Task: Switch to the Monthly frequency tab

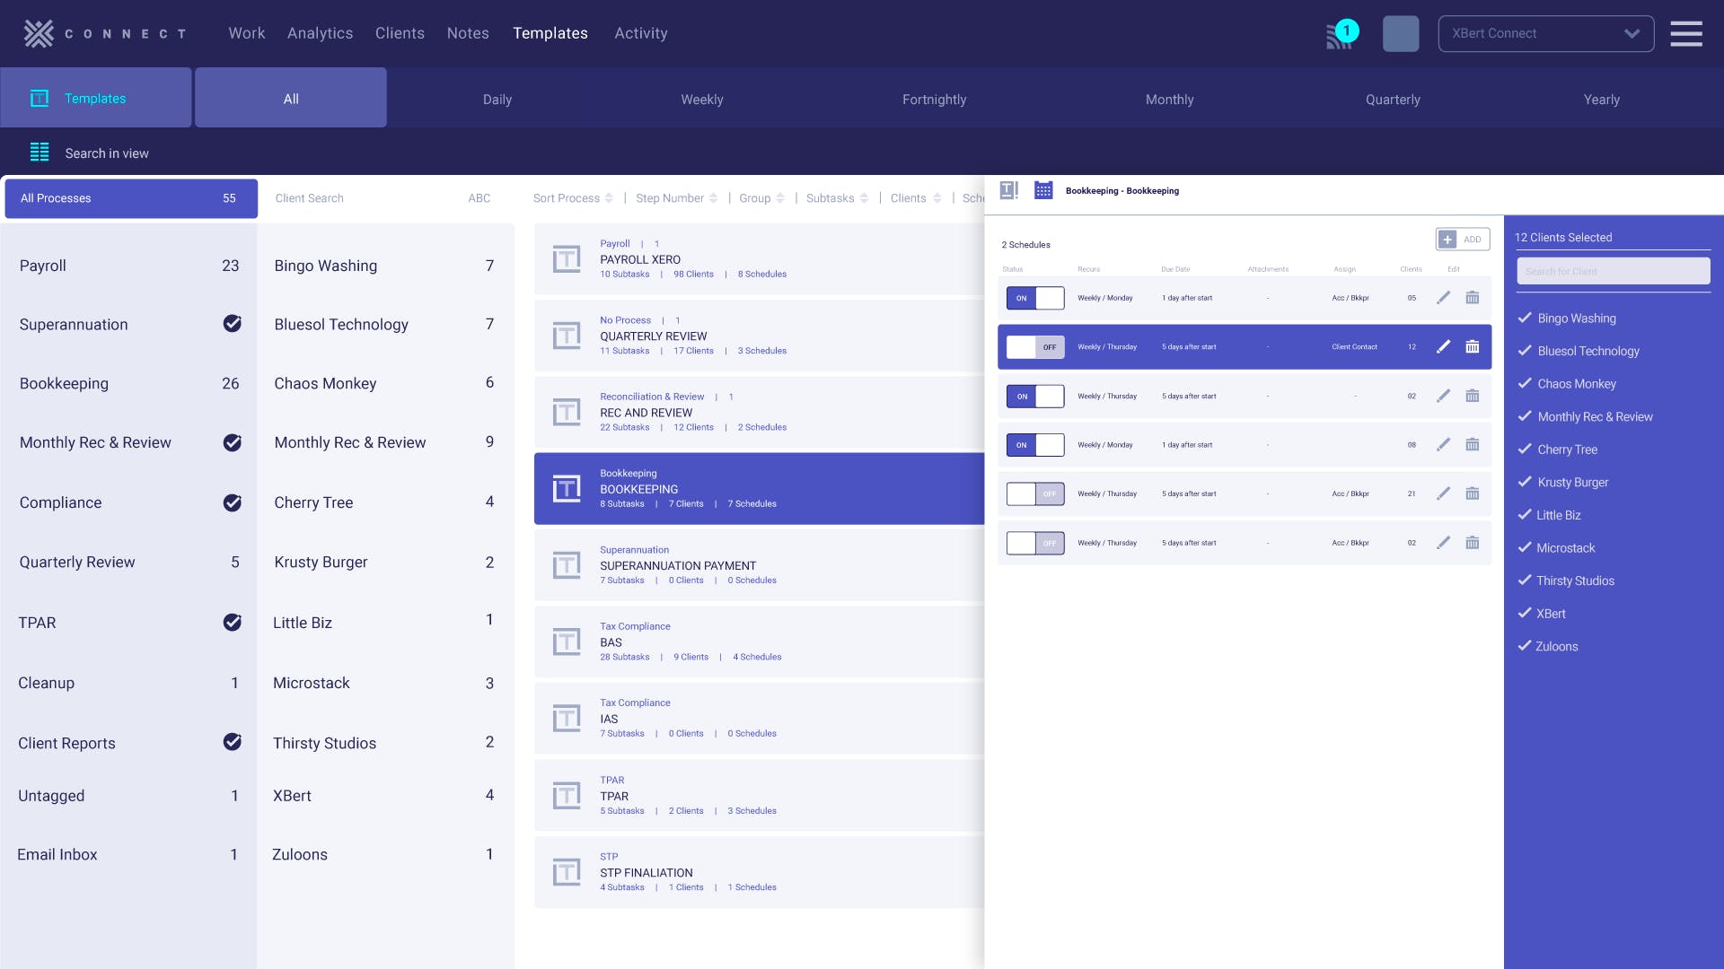Action: pyautogui.click(x=1169, y=100)
